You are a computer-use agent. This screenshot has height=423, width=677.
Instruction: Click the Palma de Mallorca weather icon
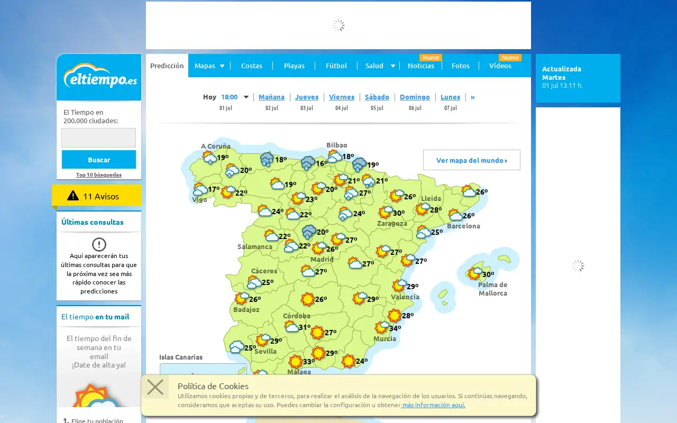click(x=474, y=274)
